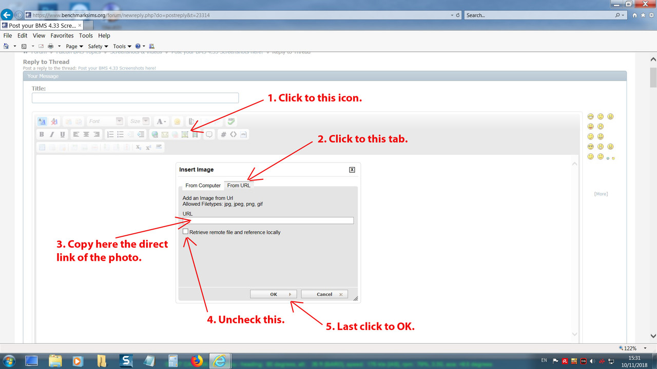Click the volume speaker icon in the system tray
Viewport: 657px width, 369px height.
click(x=592, y=361)
